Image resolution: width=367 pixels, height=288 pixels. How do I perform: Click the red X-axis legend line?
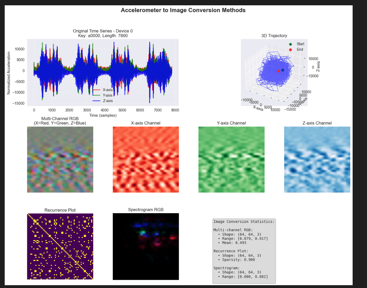coord(97,90)
